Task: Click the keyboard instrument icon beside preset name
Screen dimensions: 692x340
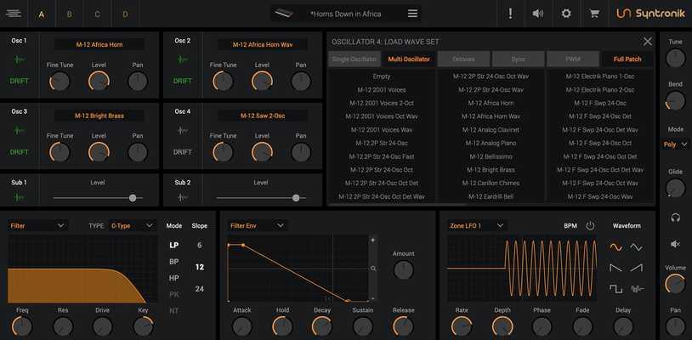Action: coord(282,14)
